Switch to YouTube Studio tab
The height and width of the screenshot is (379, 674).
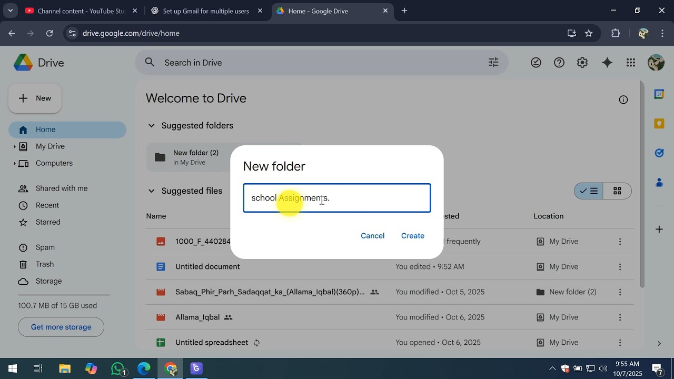click(82, 11)
